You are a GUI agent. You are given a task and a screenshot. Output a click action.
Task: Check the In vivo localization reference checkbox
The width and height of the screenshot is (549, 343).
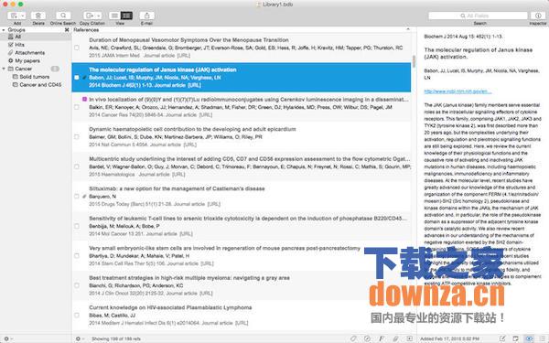tap(77, 107)
